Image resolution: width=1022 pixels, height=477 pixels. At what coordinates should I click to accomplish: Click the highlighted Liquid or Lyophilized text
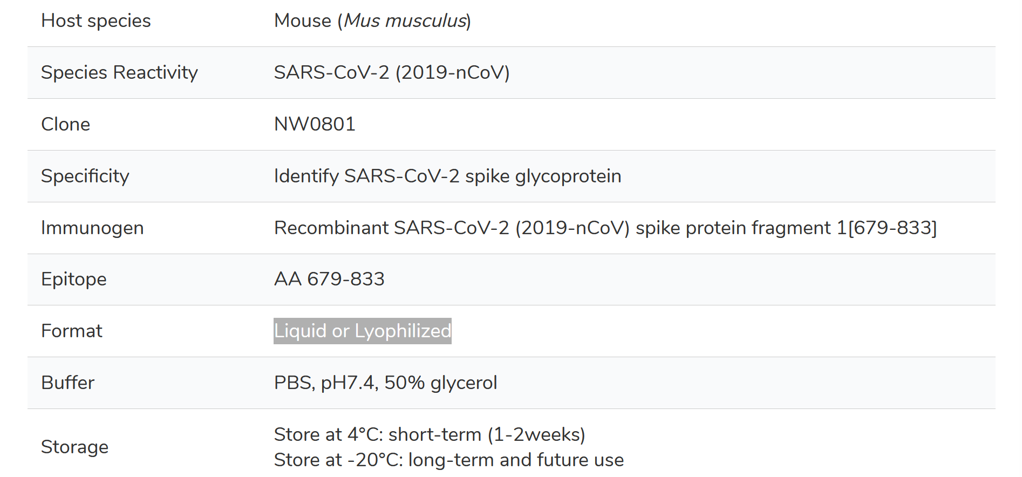(363, 331)
